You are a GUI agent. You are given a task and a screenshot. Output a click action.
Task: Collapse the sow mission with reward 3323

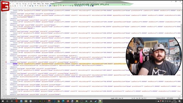(x=6, y=14)
